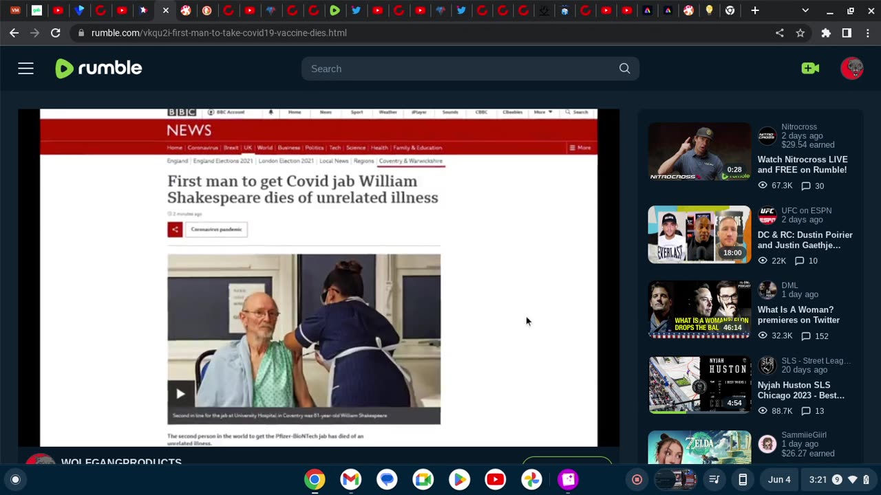Click the Rumble logo
Viewport: 881px width, 495px height.
pyautogui.click(x=98, y=68)
